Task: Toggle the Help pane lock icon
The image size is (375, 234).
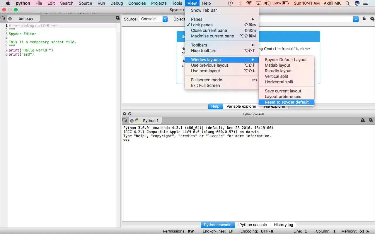Action: [x=364, y=19]
